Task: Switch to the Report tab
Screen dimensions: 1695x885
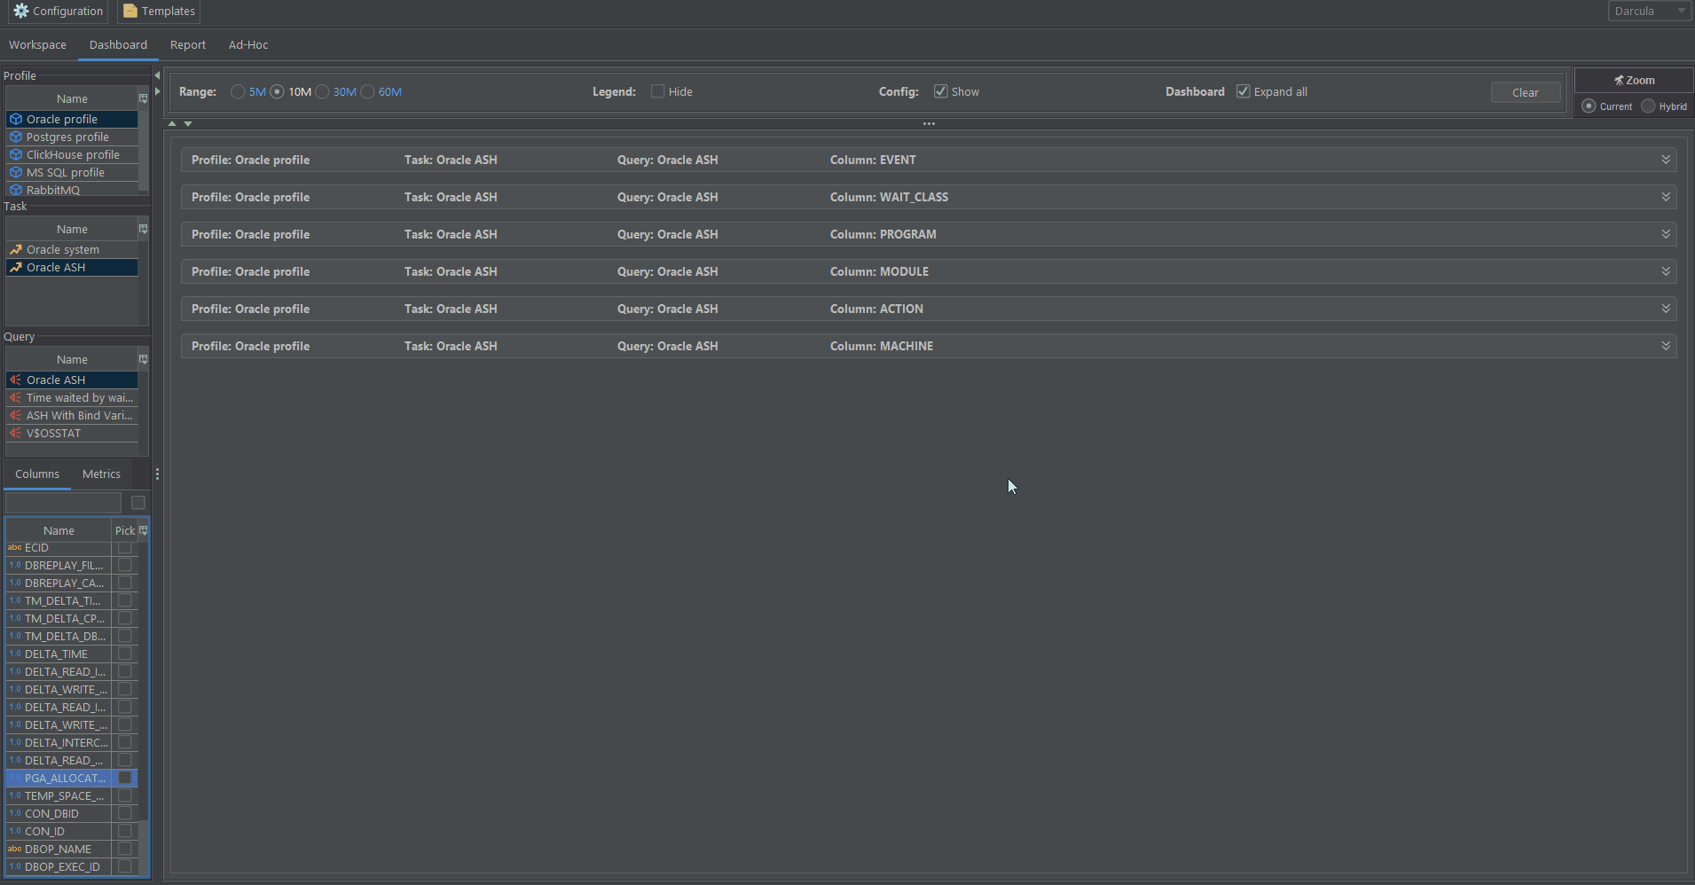Action: pos(188,44)
